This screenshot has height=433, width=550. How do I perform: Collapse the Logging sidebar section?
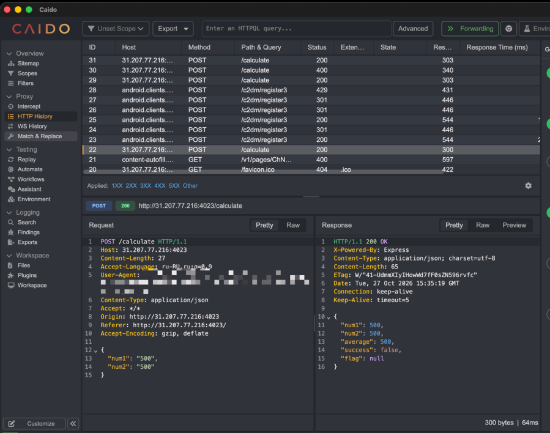[9, 213]
